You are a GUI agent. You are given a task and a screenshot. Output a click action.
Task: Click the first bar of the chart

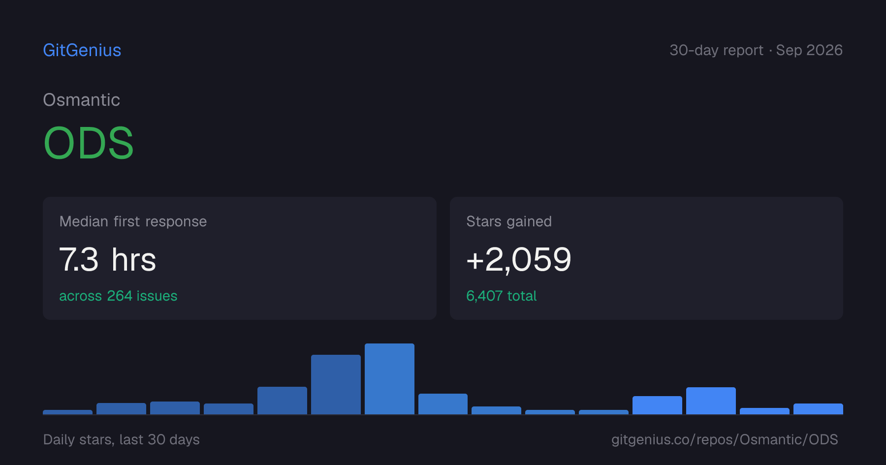(67, 412)
